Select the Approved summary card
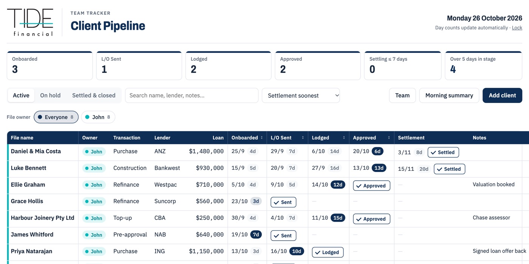This screenshot has width=529, height=264. (x=318, y=66)
